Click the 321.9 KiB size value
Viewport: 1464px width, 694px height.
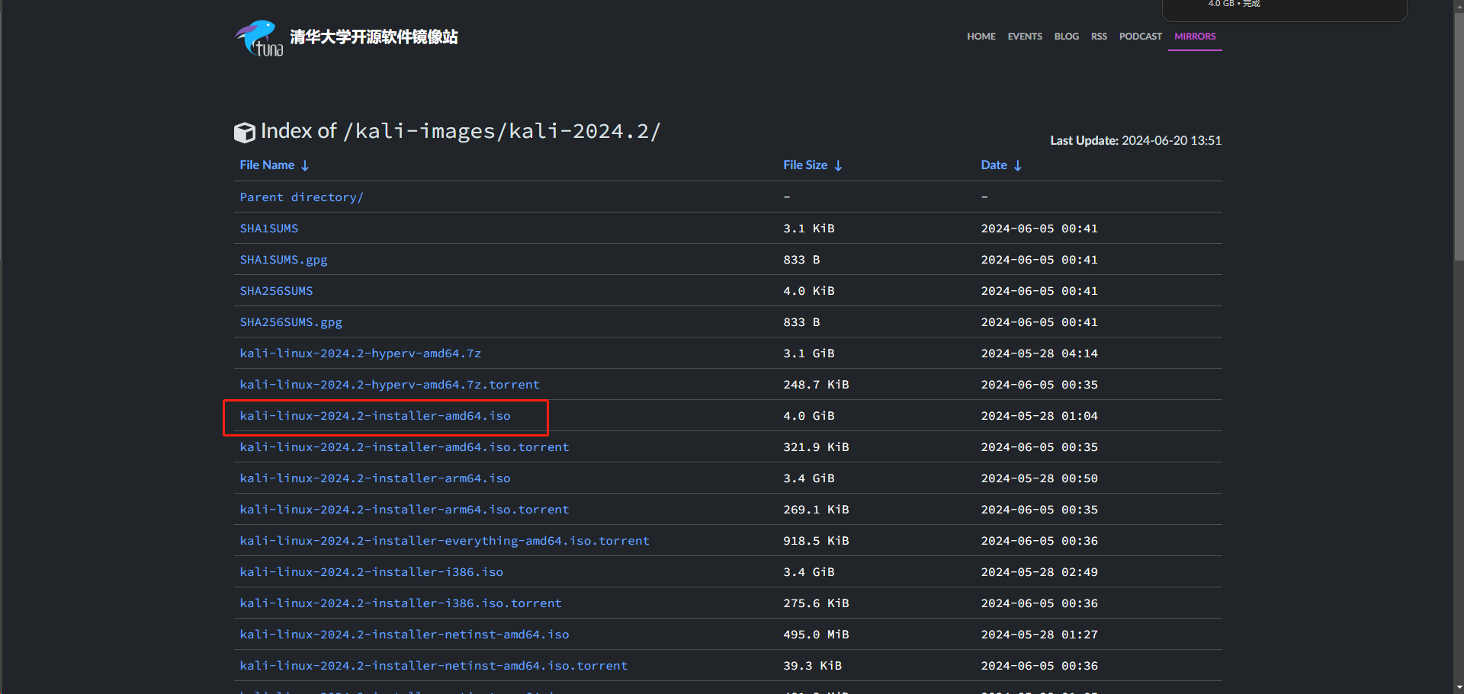point(816,447)
